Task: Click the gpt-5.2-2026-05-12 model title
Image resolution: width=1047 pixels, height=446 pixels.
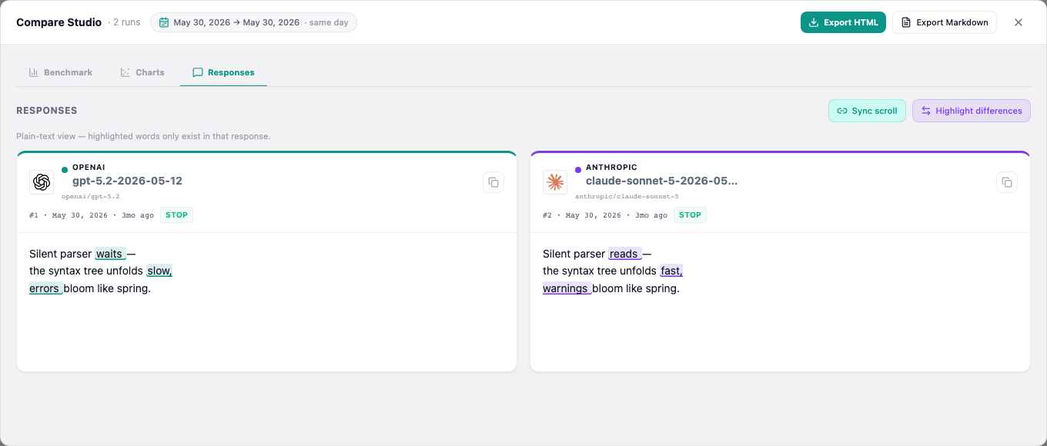Action: [127, 181]
